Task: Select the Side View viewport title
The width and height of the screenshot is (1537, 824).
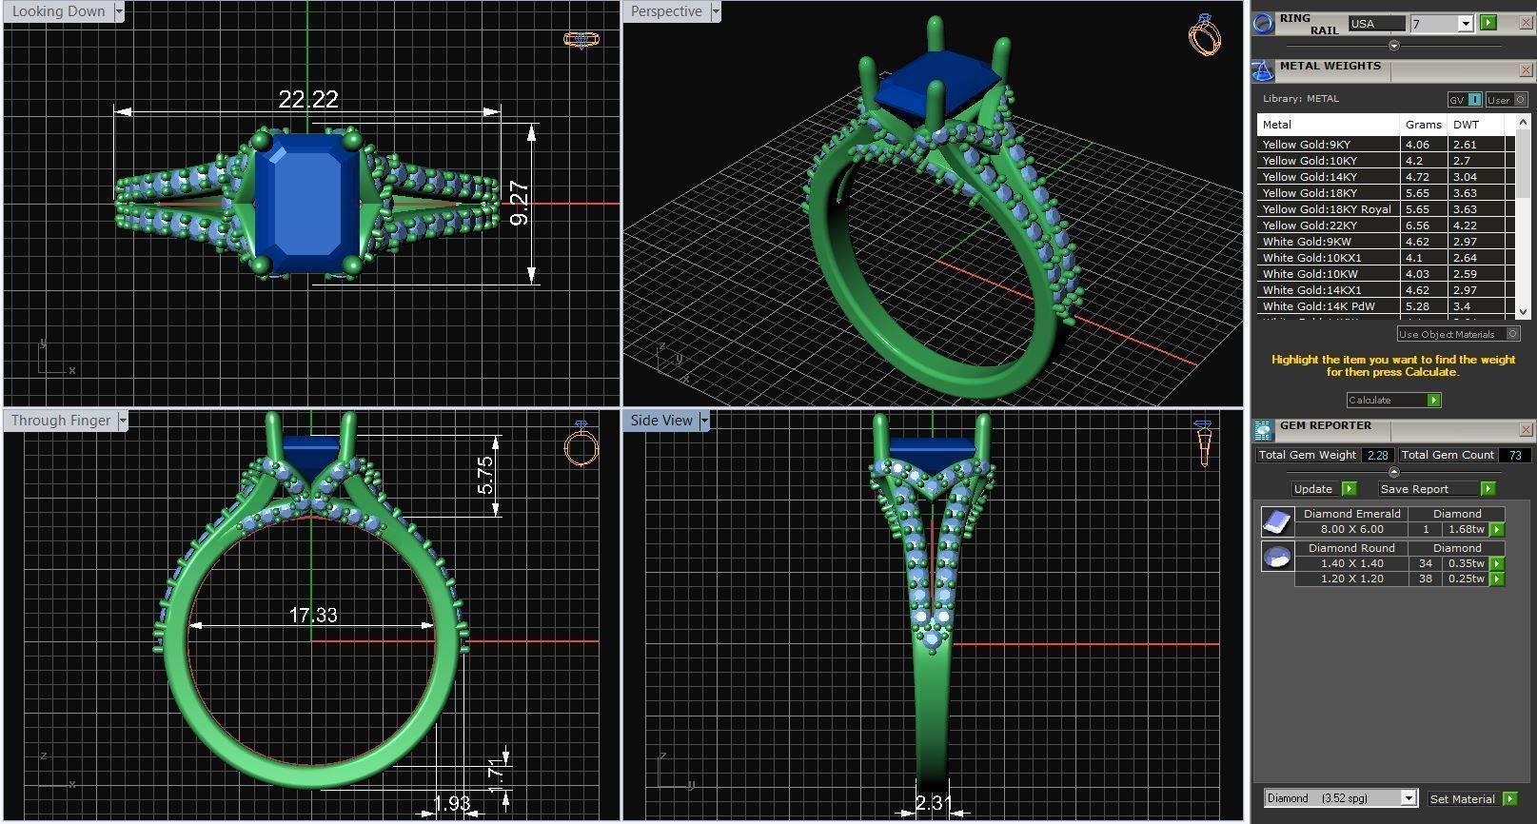Action: coord(661,421)
